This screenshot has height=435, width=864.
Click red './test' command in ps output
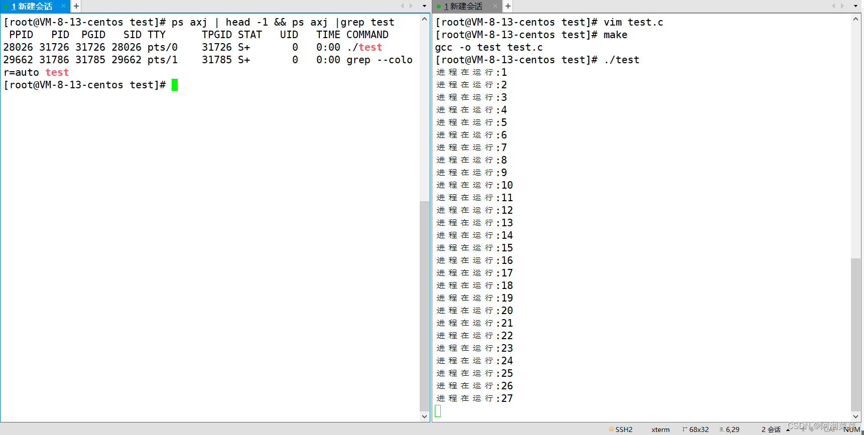pos(364,47)
